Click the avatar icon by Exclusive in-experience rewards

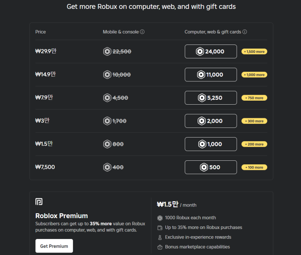(x=160, y=237)
